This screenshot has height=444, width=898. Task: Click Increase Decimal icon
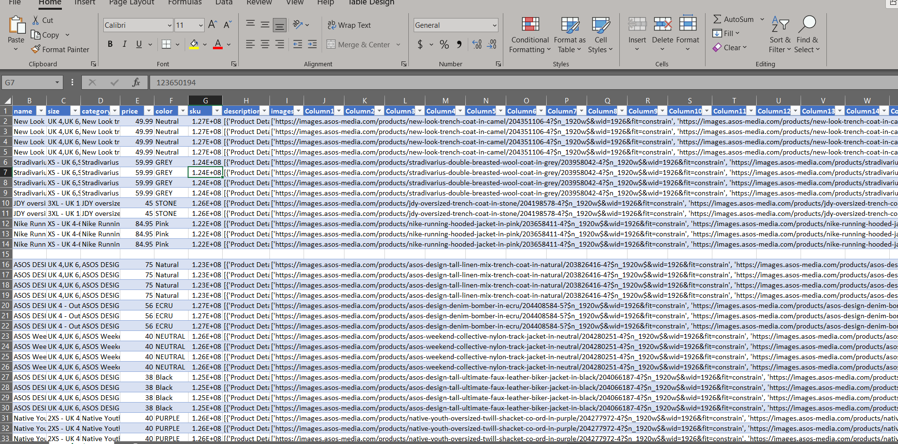click(477, 44)
